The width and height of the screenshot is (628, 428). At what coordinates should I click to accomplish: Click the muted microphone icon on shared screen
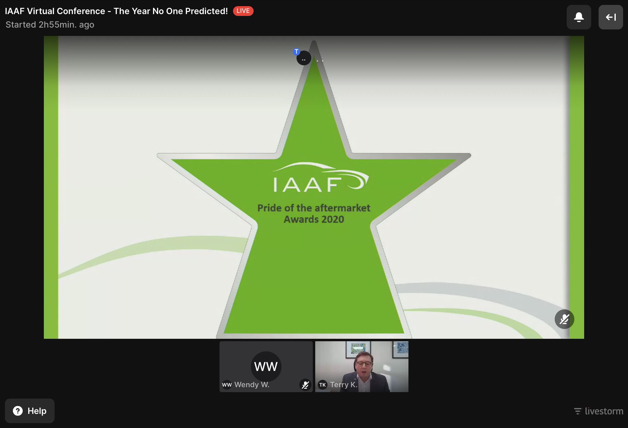pyautogui.click(x=564, y=319)
